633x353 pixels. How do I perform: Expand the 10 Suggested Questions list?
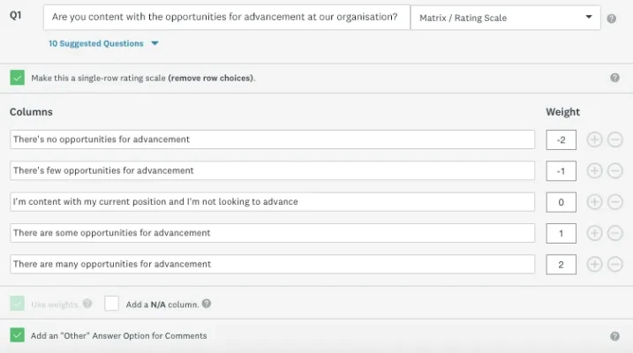[x=104, y=43]
